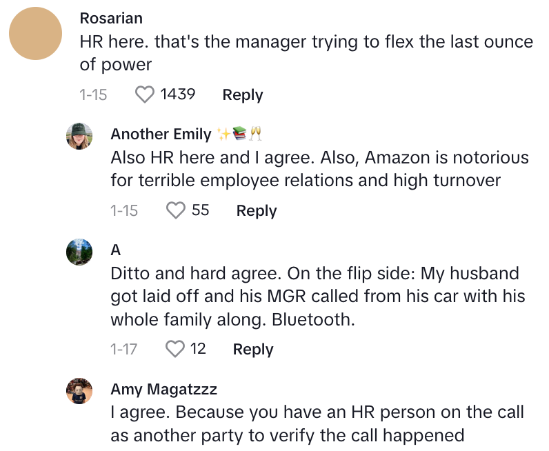
Task: Open Rosarian's profile avatar
Action: 35,34
